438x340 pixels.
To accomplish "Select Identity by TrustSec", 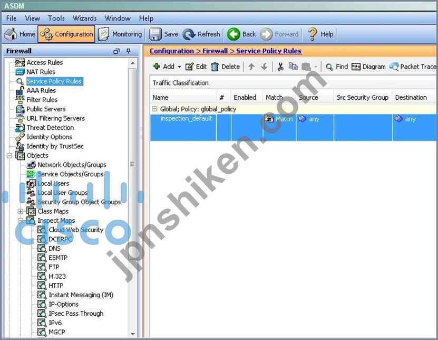I will (x=55, y=146).
